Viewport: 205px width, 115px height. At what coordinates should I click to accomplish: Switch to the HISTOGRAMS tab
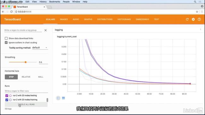tap(124, 19)
